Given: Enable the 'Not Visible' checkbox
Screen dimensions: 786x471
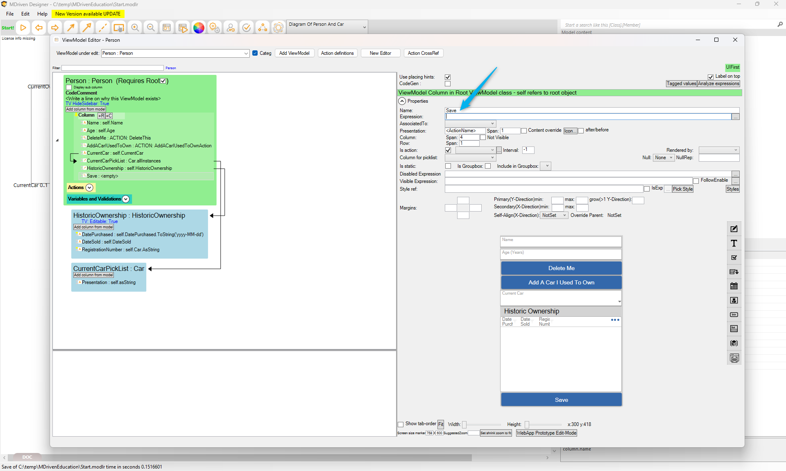Looking at the screenshot, I should (483, 137).
